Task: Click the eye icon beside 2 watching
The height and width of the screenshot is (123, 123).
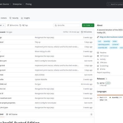Action: pyautogui.click(x=98, y=66)
